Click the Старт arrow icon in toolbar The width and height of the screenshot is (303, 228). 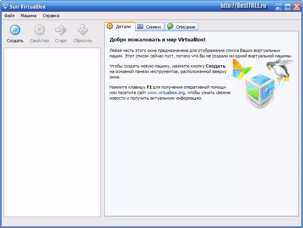[61, 30]
